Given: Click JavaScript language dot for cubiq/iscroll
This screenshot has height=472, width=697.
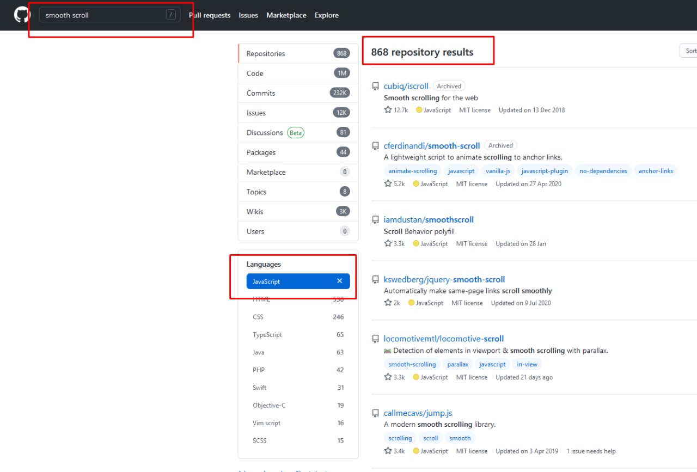Looking at the screenshot, I should [419, 110].
